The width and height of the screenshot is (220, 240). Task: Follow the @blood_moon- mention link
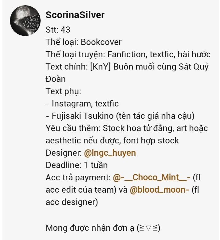click(159, 190)
